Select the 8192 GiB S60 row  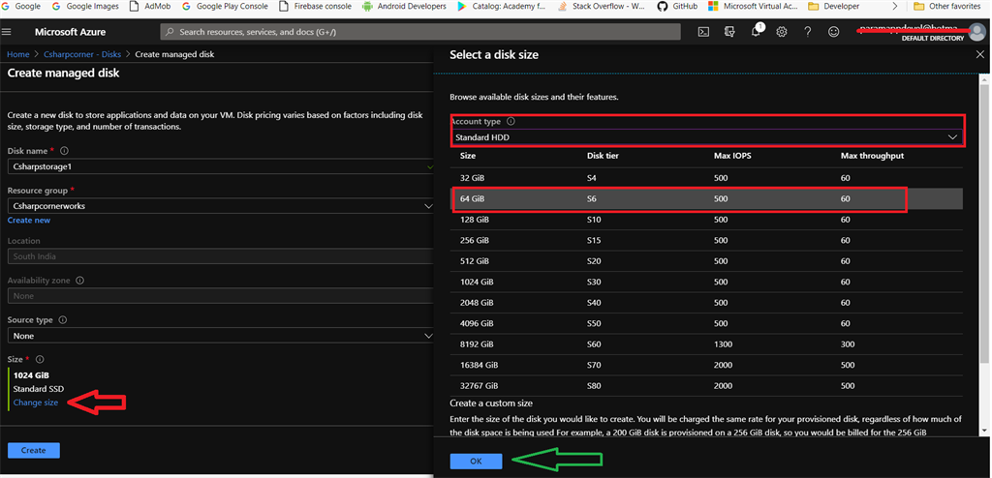pos(706,344)
